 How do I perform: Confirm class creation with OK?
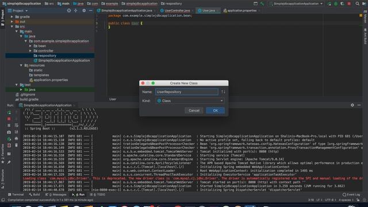215,110
